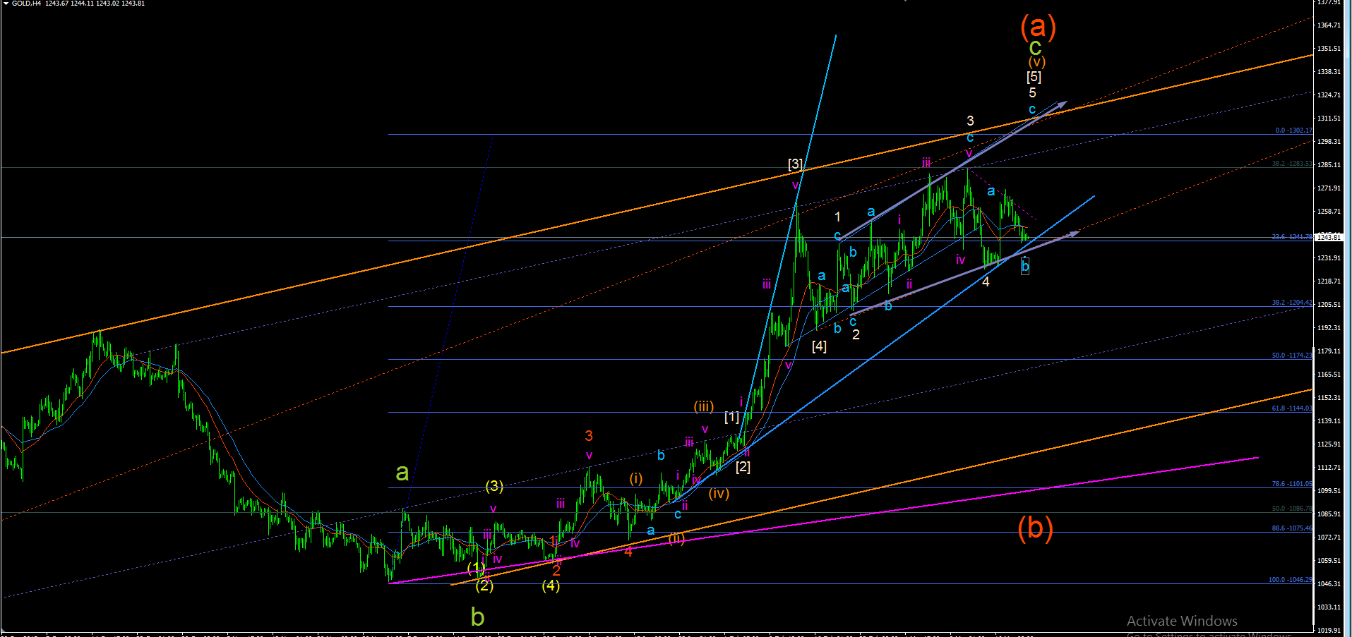Select Fibonacci level label 78.6 -1101.05
1352x637 pixels.
pyautogui.click(x=1292, y=484)
